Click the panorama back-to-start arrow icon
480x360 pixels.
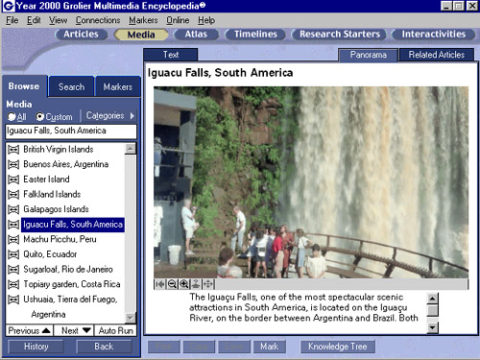coord(160,284)
